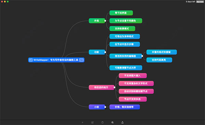
Task: Add a node using the plus icon
Action: click(x=82, y=123)
